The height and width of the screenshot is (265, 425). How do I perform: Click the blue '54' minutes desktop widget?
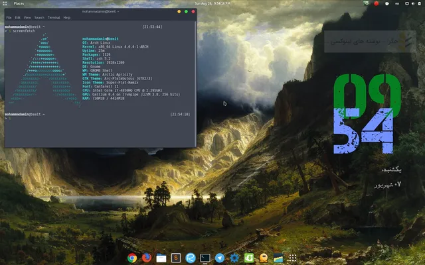(x=363, y=131)
